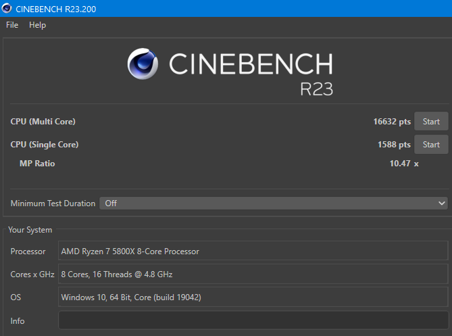Image resolution: width=452 pixels, height=336 pixels.
Task: Click the Processor label
Action: (x=28, y=251)
